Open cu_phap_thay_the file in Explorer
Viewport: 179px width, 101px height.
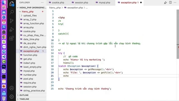pos(35,35)
